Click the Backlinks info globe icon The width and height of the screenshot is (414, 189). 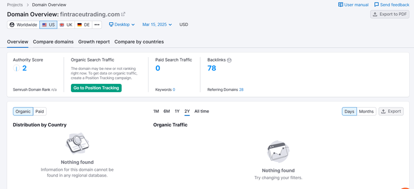pos(229,60)
